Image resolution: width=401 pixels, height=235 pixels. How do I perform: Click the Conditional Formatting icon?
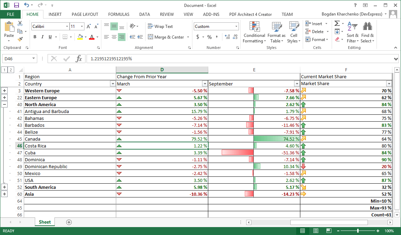(x=254, y=27)
